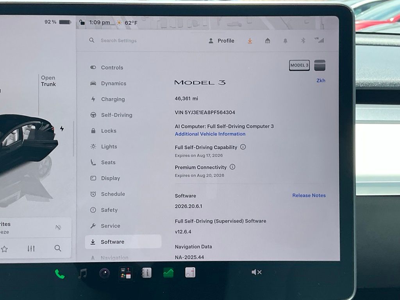Image resolution: width=400 pixels, height=300 pixels.
Task: Tap Full Self-Driving Capability info icon
Action: [x=243, y=147]
